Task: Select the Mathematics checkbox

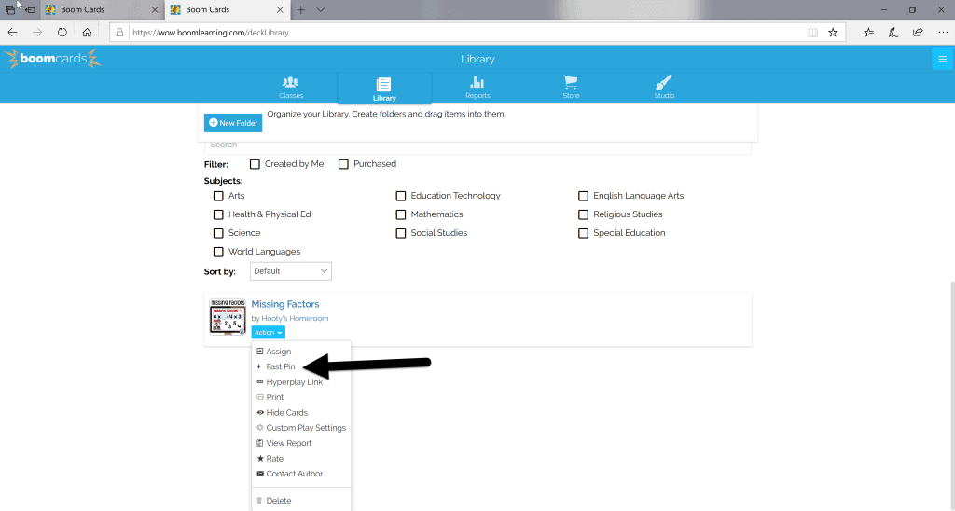Action: (x=401, y=214)
